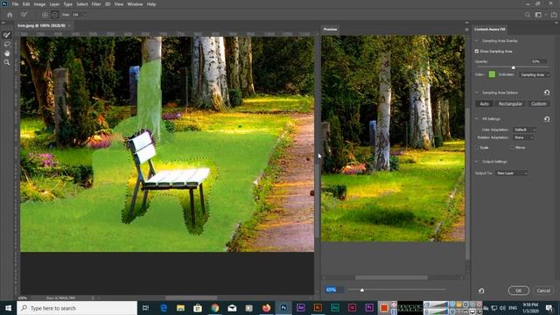Click the Preview horizontal scrollbar

pyautogui.click(x=391, y=277)
